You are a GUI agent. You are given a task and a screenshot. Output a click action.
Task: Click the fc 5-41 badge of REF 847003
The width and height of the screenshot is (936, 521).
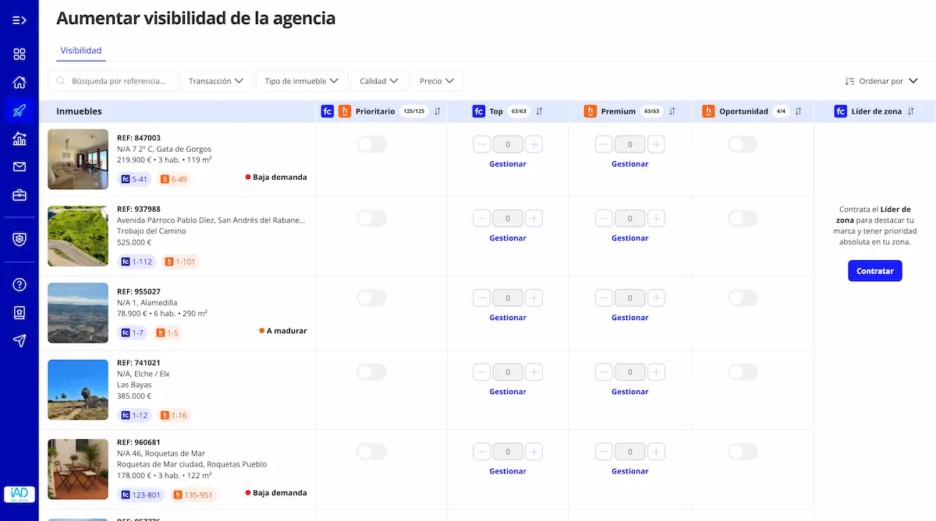click(134, 179)
